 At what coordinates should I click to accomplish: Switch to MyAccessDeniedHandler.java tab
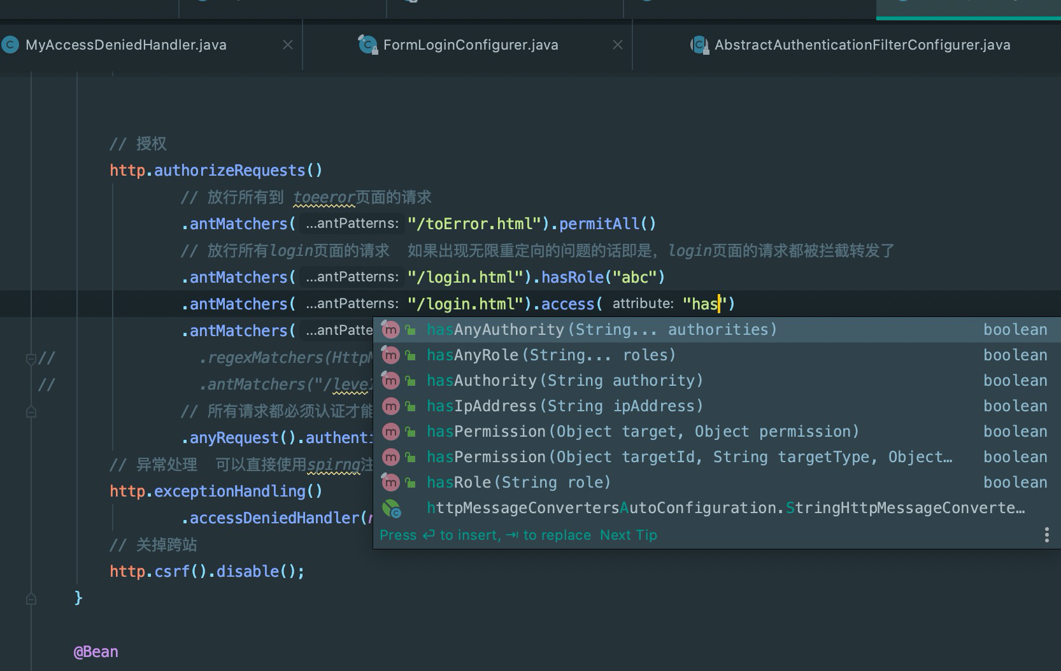(125, 45)
